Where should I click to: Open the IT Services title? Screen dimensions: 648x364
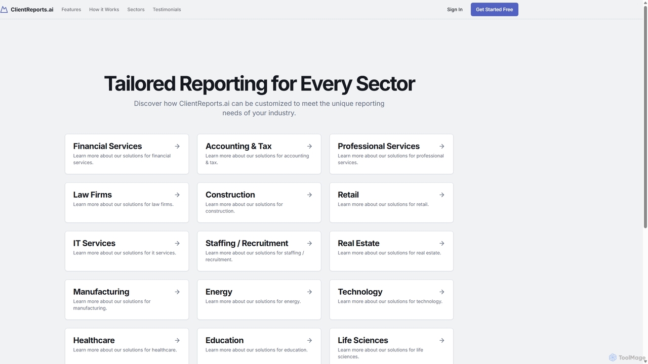pos(94,243)
